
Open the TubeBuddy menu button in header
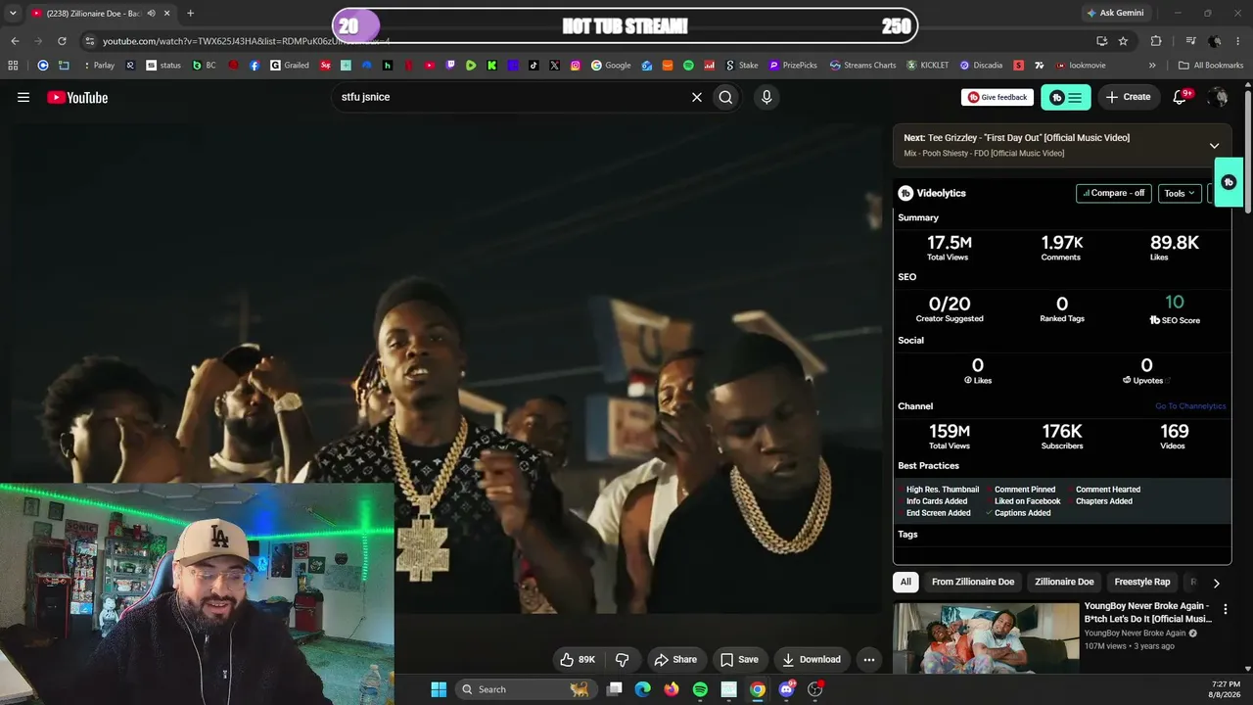(1066, 97)
